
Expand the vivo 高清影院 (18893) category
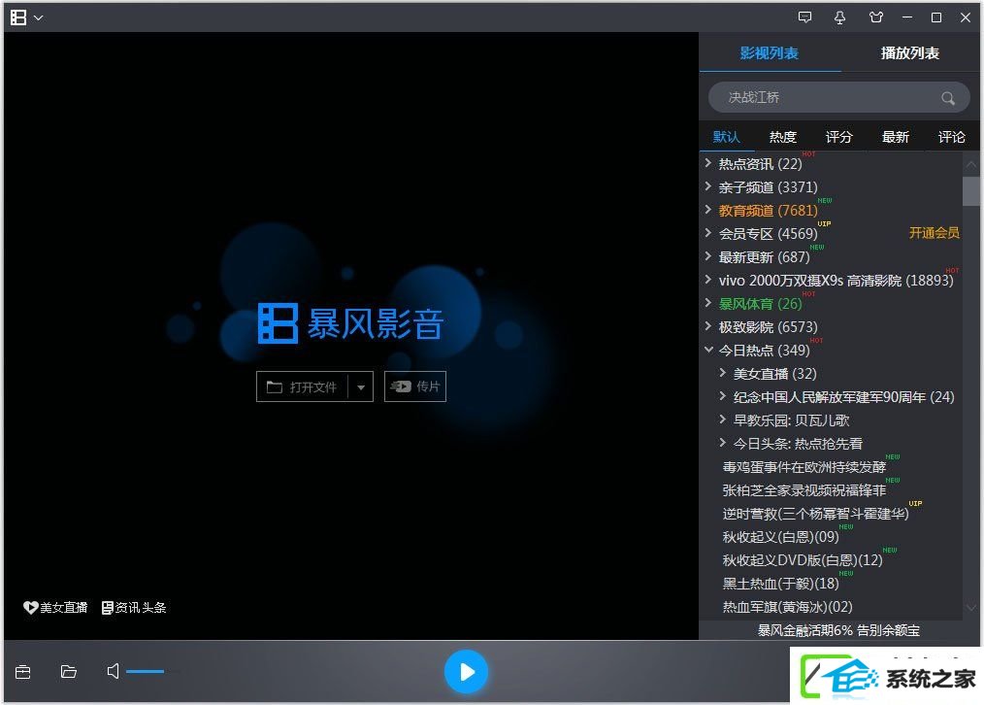[x=708, y=280]
